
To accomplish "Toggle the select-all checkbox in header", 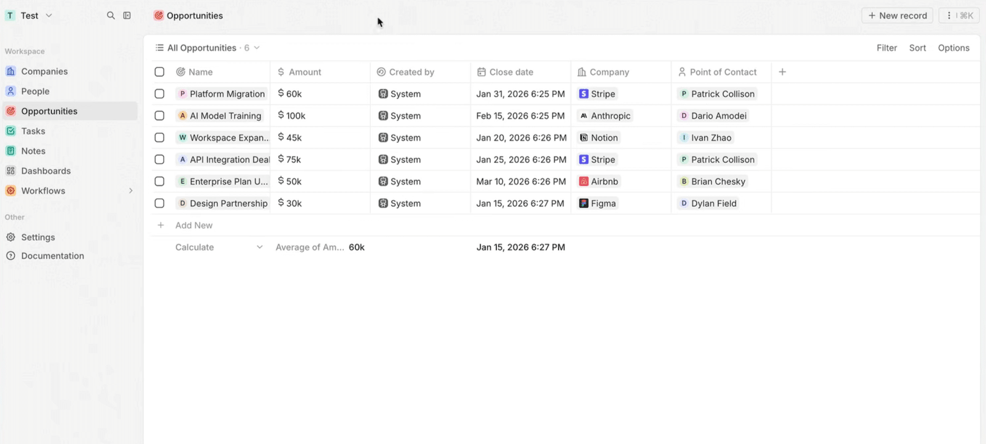I will tap(160, 72).
